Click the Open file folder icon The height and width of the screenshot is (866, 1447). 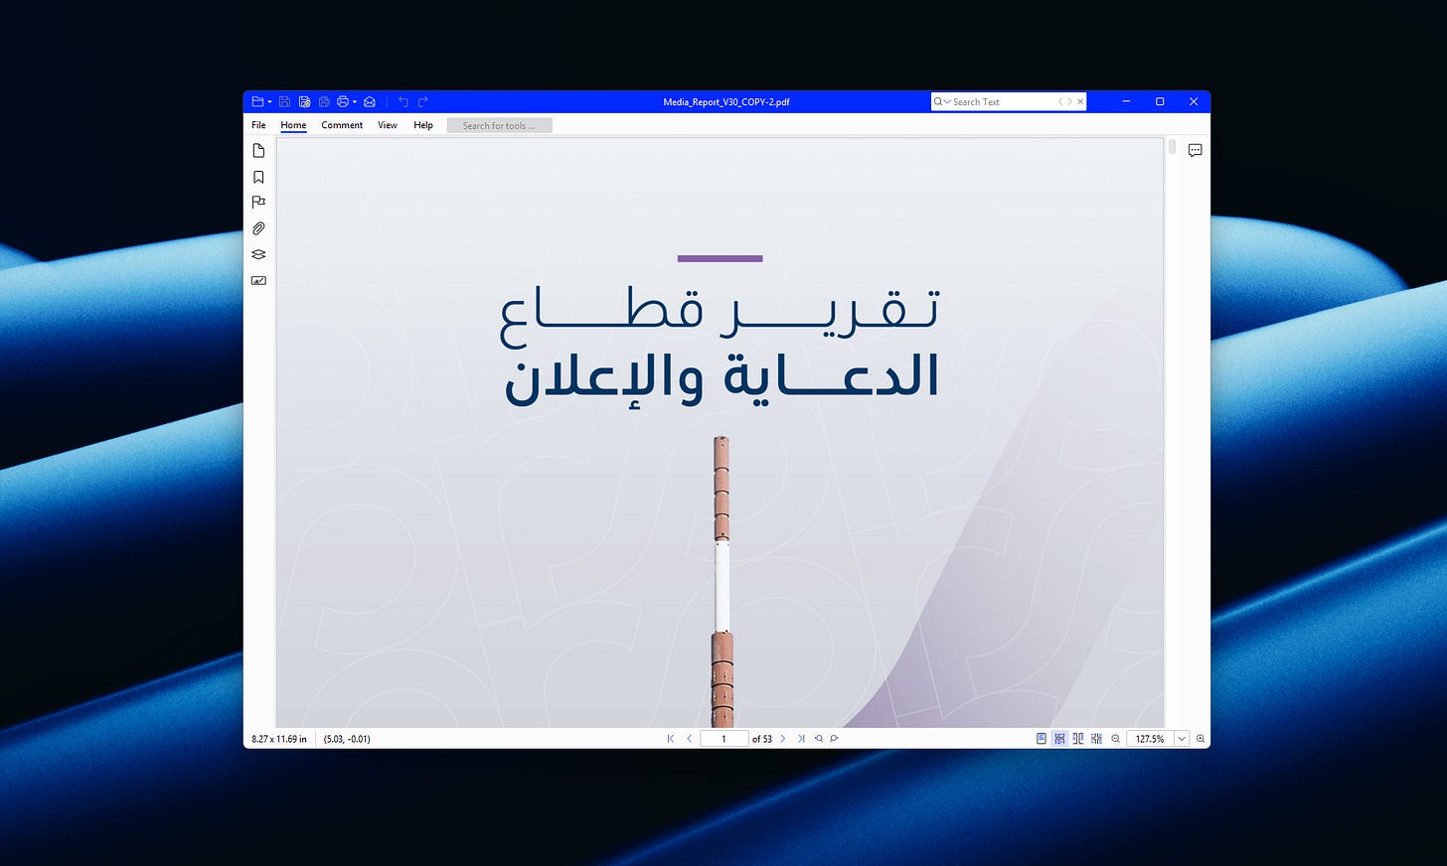[x=257, y=101]
